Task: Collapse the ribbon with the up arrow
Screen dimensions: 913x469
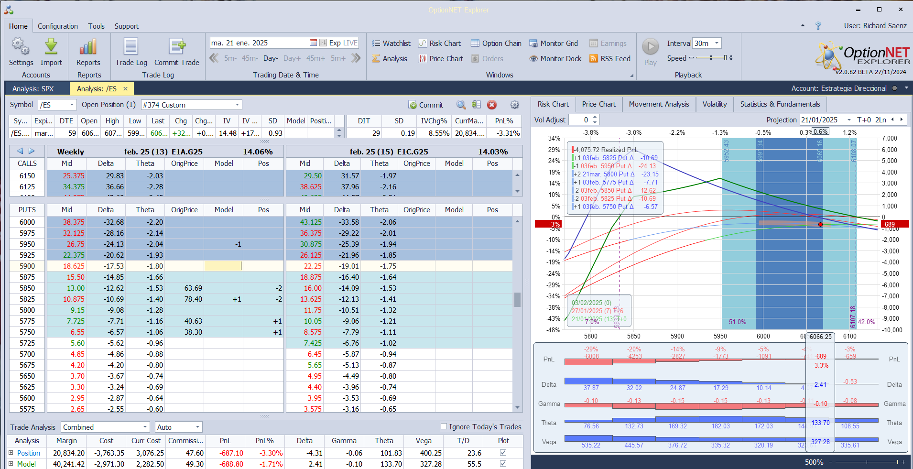Action: click(803, 26)
